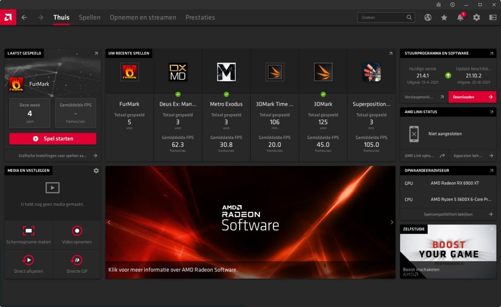Image resolution: width=501 pixels, height=307 pixels.
Task: Click the Schermopname maken icon
Action: tap(28, 231)
